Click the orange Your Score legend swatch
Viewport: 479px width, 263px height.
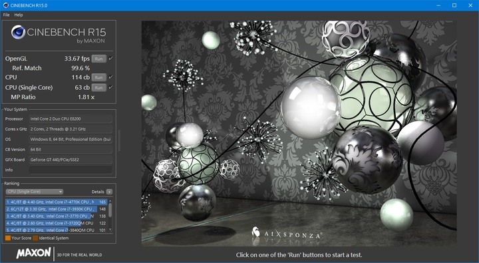[8, 238]
